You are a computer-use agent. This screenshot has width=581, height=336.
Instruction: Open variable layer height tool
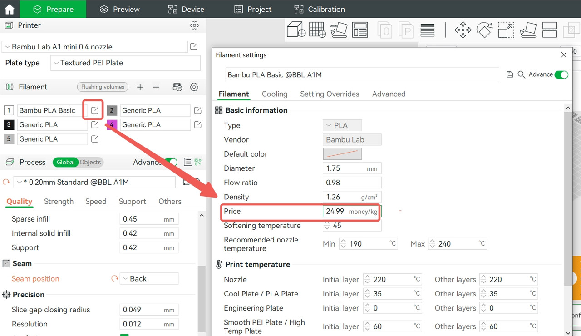(428, 30)
